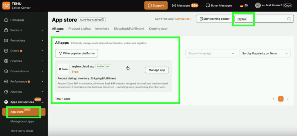The height and width of the screenshot is (136, 297).
Task: Switch to the Shipping&Fulfillment tab
Action: pyautogui.click(x=129, y=29)
